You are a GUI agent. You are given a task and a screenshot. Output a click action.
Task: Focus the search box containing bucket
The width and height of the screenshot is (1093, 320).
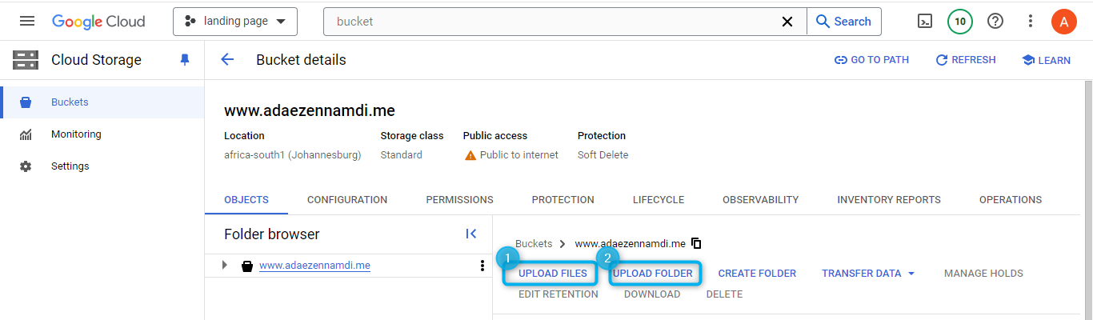pyautogui.click(x=552, y=22)
